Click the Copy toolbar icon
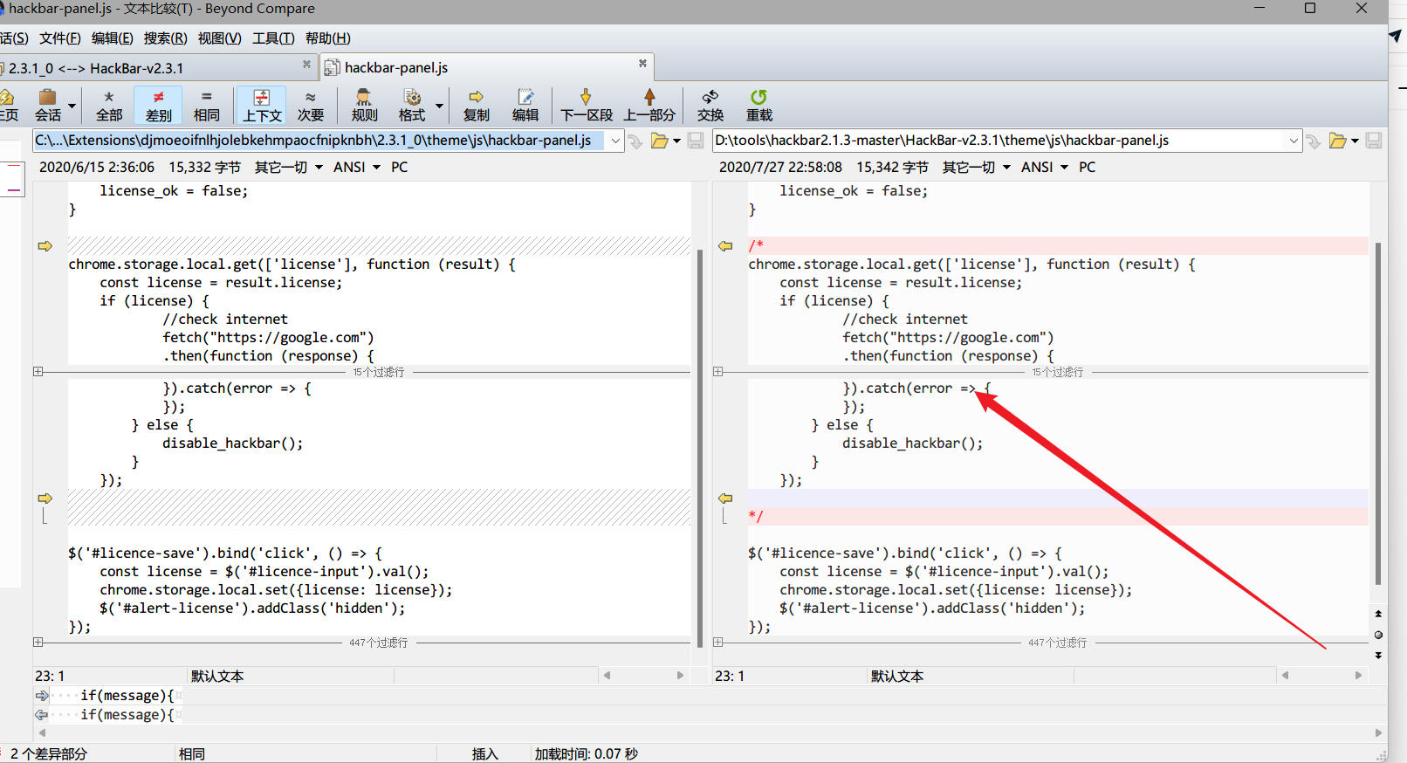 pos(477,105)
